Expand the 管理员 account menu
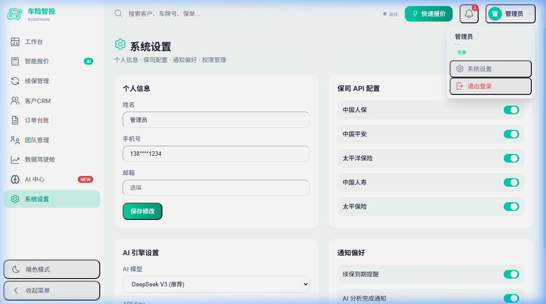Image resolution: width=546 pixels, height=304 pixels. click(x=510, y=13)
